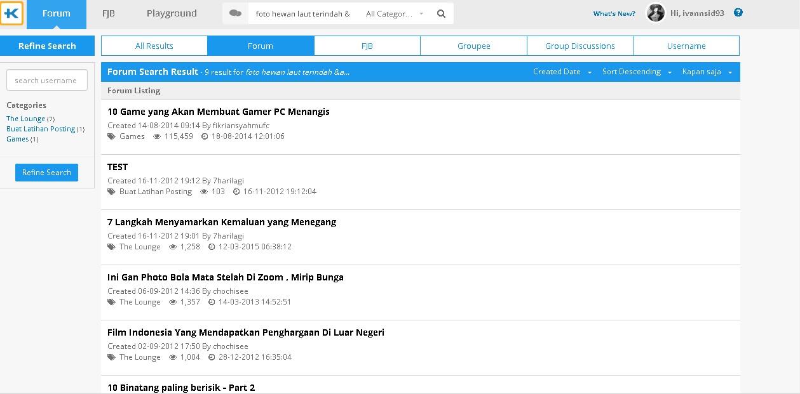Filter by Games category in sidebar
Screen dimensions: 800x394
pyautogui.click(x=17, y=139)
